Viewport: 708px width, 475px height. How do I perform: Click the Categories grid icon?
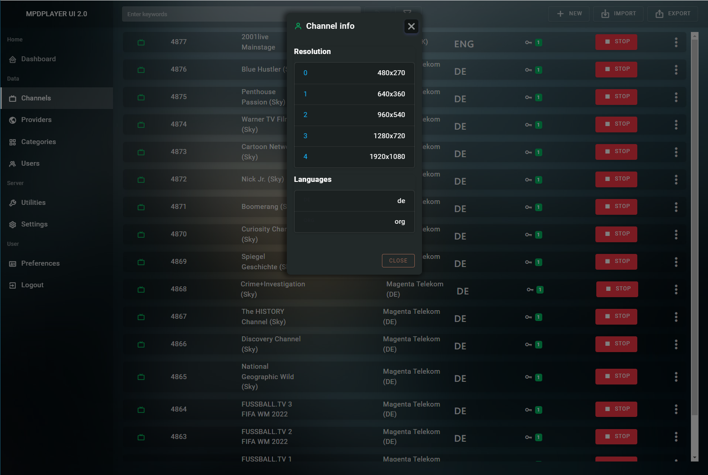[x=13, y=142]
